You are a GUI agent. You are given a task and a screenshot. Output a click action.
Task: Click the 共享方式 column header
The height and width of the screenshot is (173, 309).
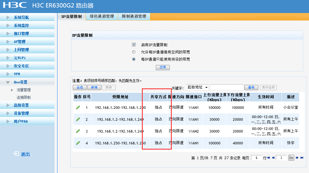tap(158, 97)
